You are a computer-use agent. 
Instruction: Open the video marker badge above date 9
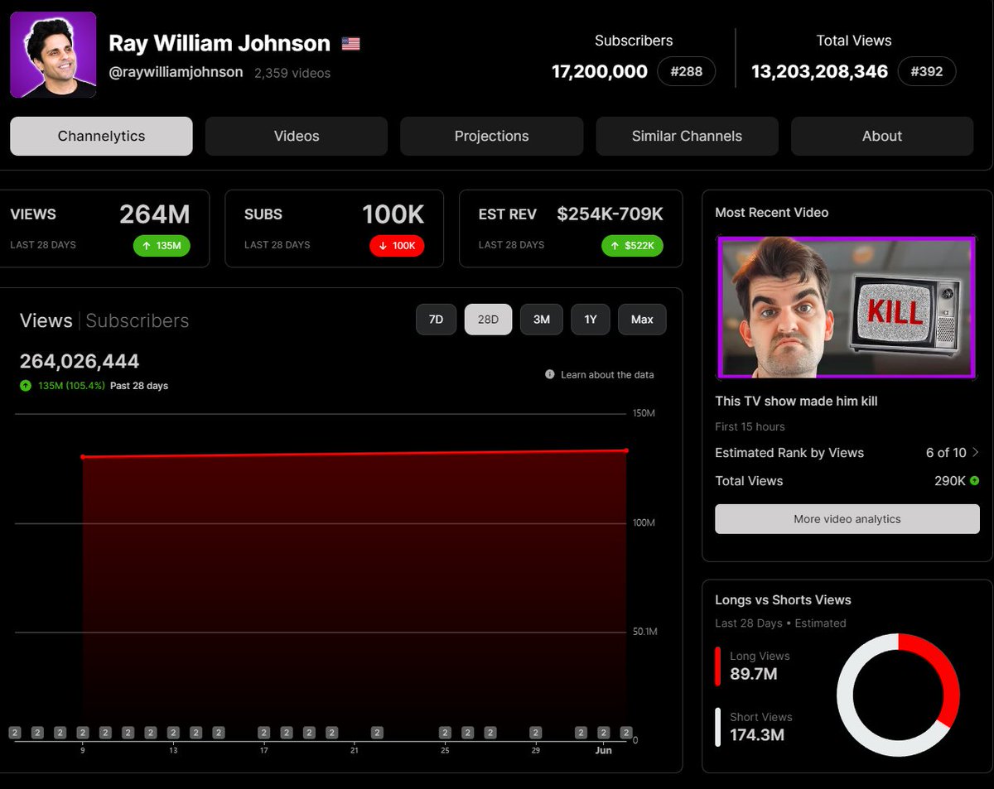(82, 733)
